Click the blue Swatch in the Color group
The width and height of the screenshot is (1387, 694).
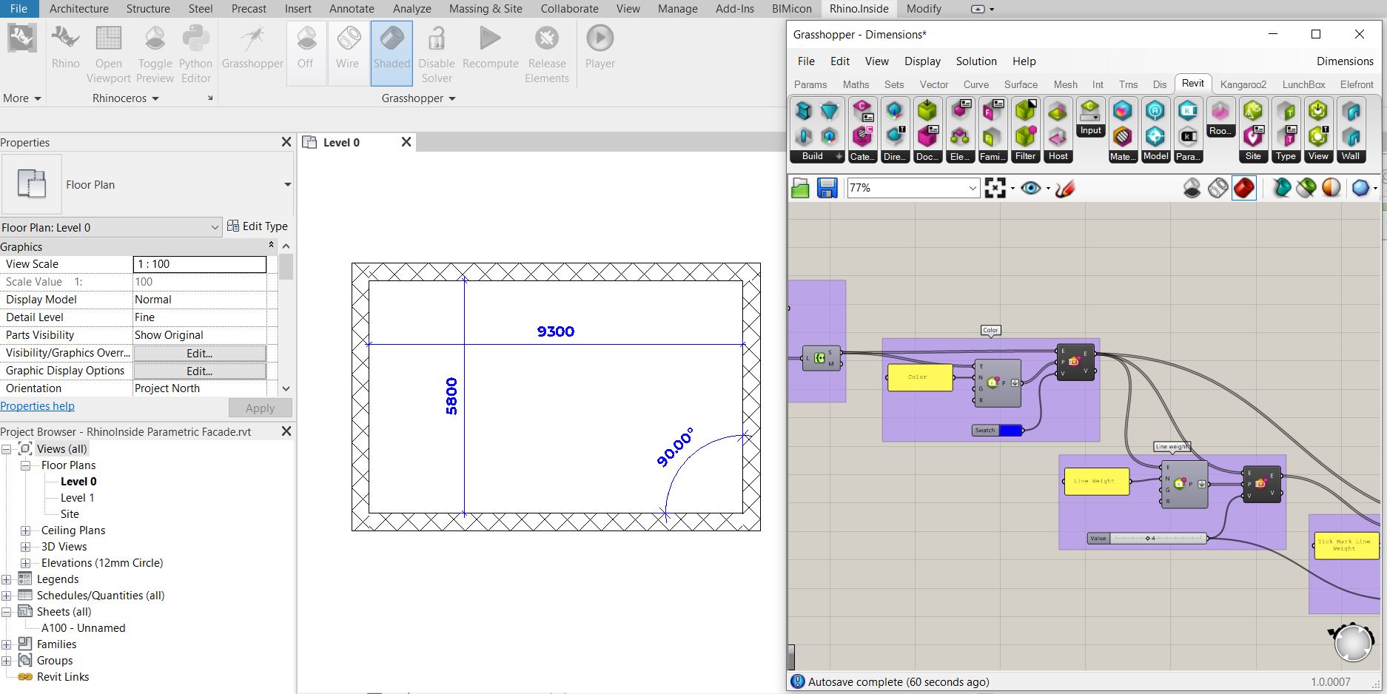coord(1010,430)
